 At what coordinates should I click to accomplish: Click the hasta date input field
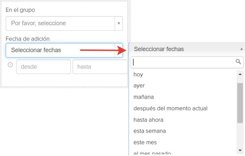[x=100, y=67]
